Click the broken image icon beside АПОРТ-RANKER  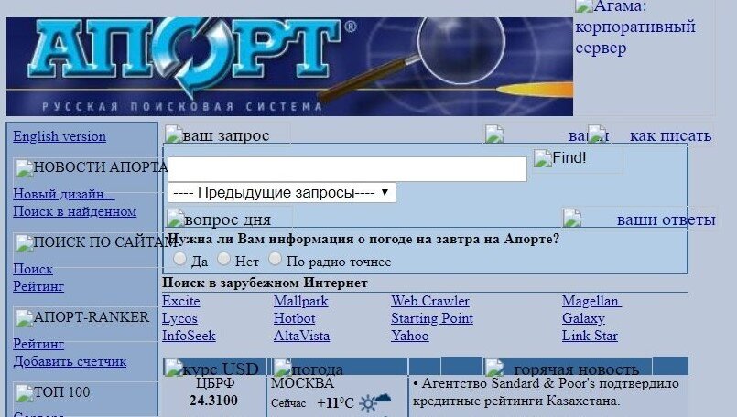[x=24, y=318]
